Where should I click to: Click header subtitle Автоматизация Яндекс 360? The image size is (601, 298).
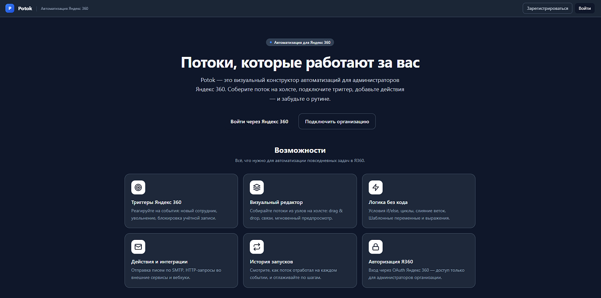tap(64, 9)
